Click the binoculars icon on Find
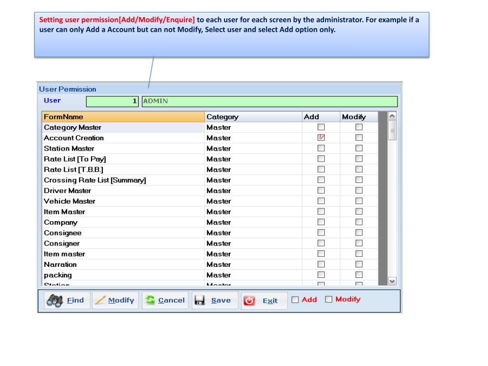This screenshot has height=366, width=488. (x=54, y=301)
